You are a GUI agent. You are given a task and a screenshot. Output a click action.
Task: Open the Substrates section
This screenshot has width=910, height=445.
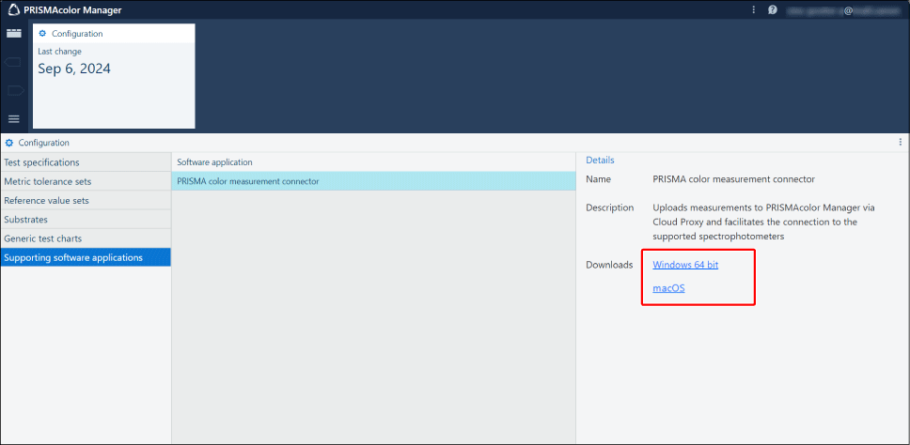[x=86, y=220]
